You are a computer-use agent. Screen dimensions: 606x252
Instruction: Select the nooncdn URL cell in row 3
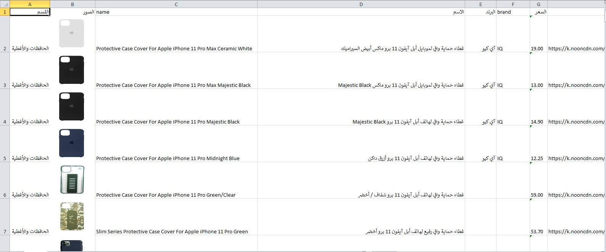click(x=576, y=71)
